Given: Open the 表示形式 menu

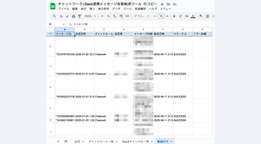Looking at the screenshot, I should point(103,9).
